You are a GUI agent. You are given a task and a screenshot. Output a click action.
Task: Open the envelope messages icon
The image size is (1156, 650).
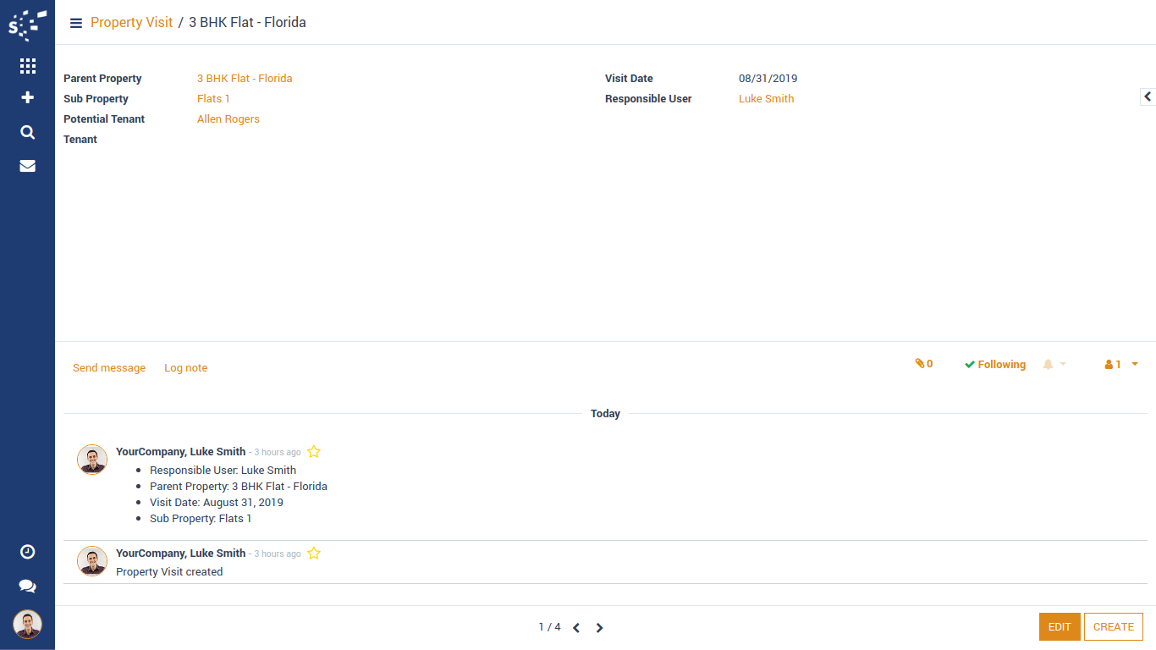click(x=27, y=166)
